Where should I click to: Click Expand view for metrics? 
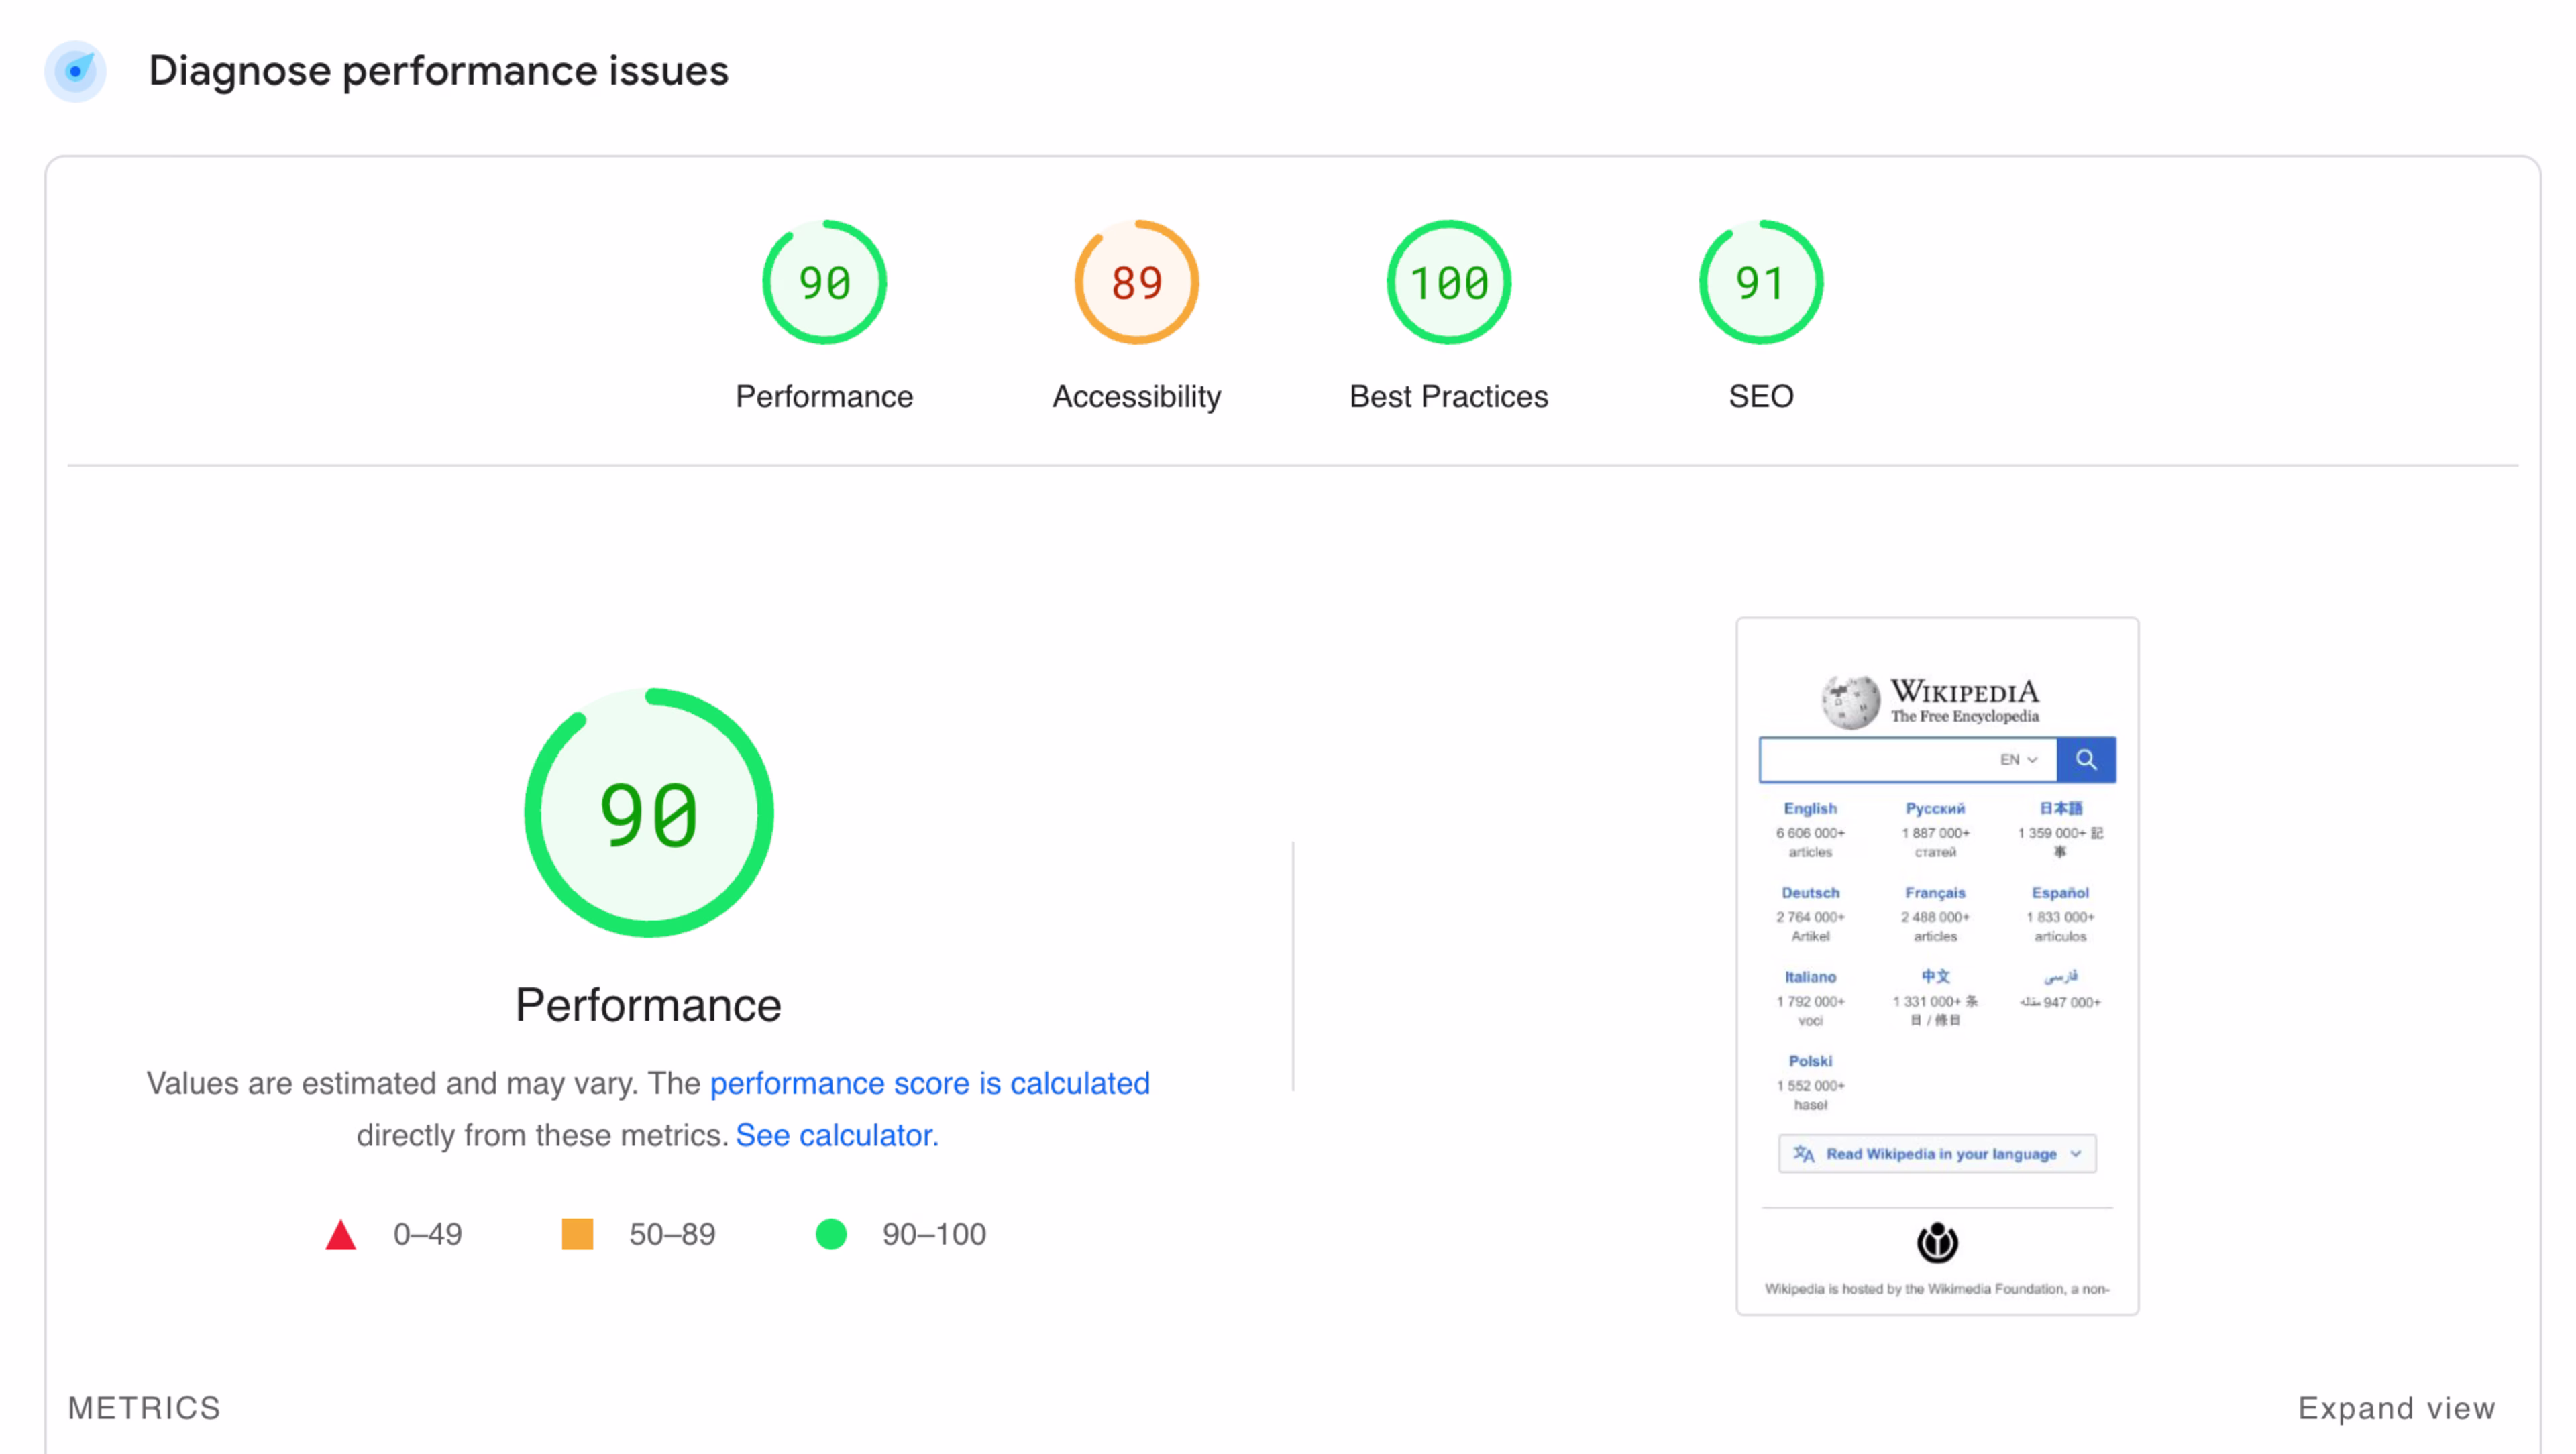[x=2396, y=1408]
